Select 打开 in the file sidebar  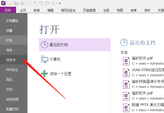[x=14, y=40]
